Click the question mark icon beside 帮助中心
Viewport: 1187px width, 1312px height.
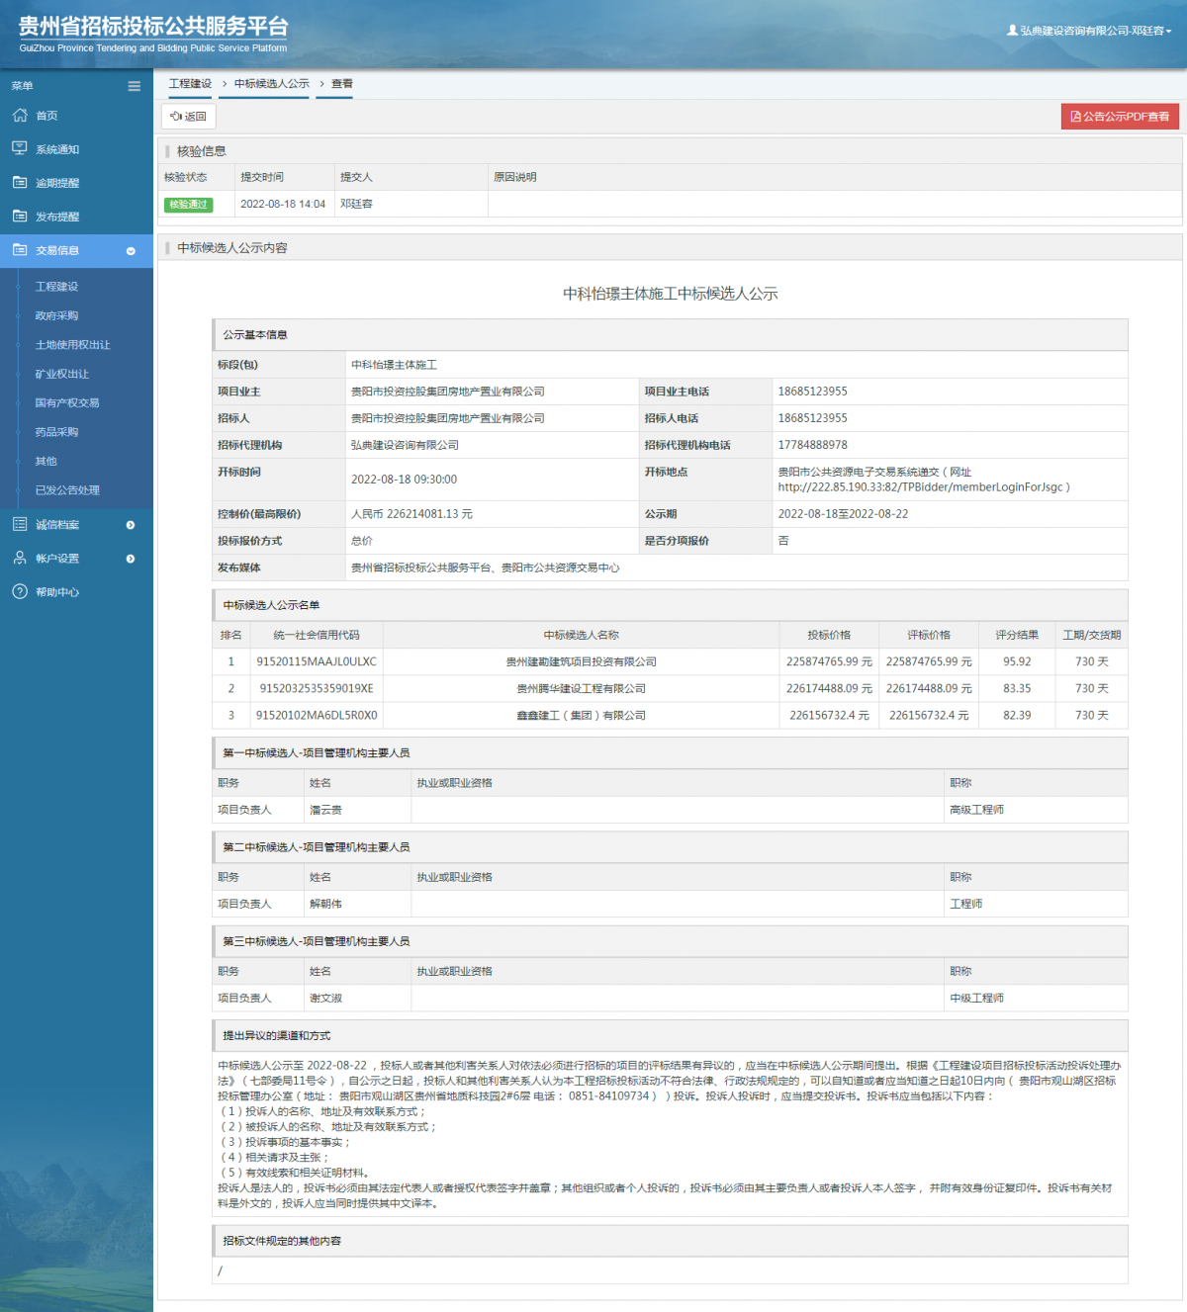tap(20, 591)
